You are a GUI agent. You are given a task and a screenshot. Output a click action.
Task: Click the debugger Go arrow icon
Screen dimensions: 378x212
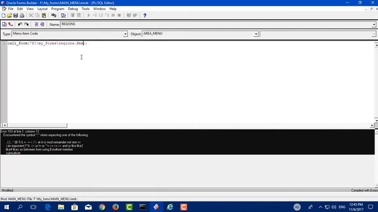coord(89,15)
